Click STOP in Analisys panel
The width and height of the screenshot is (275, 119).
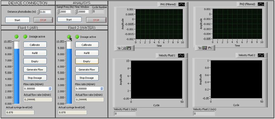[x=96, y=20]
